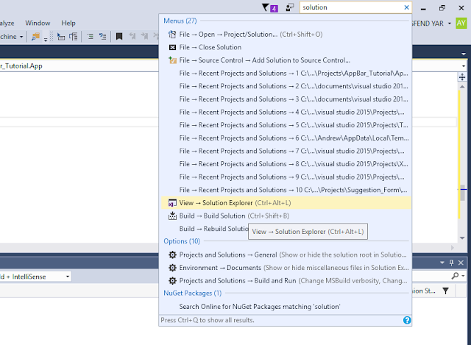
Task: Expand the account name dropdown arrow
Action: 450,23
